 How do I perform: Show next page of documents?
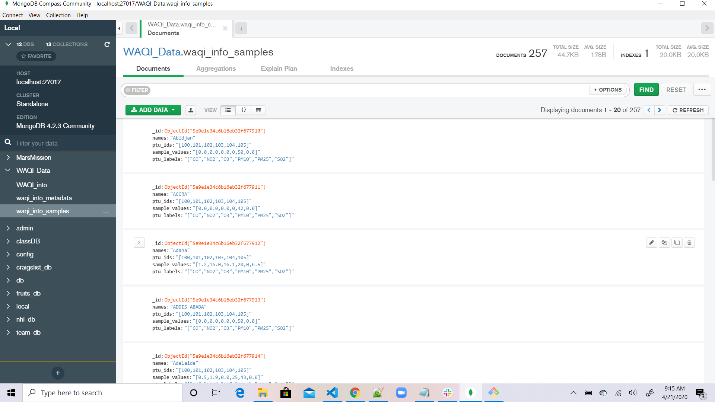tap(660, 110)
